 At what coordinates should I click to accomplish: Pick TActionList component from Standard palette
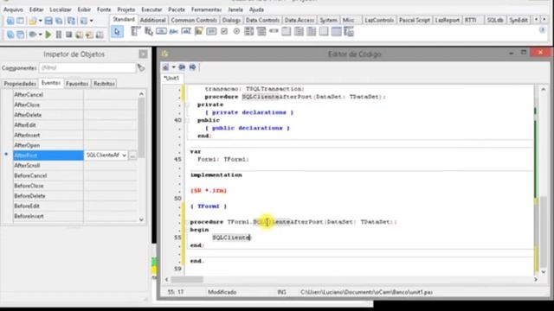pos(349,32)
